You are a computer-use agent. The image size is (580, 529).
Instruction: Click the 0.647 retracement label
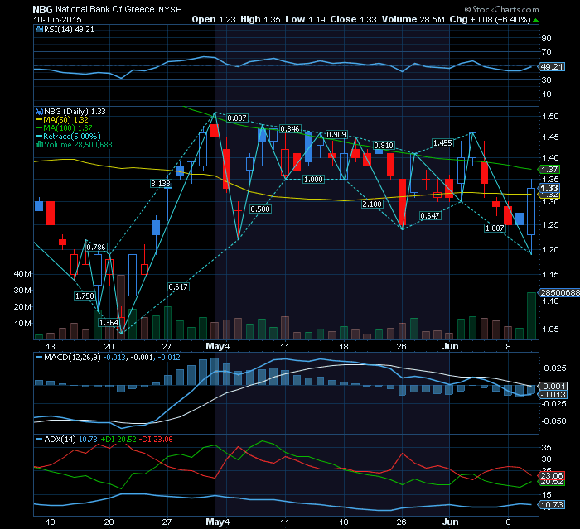coord(430,215)
